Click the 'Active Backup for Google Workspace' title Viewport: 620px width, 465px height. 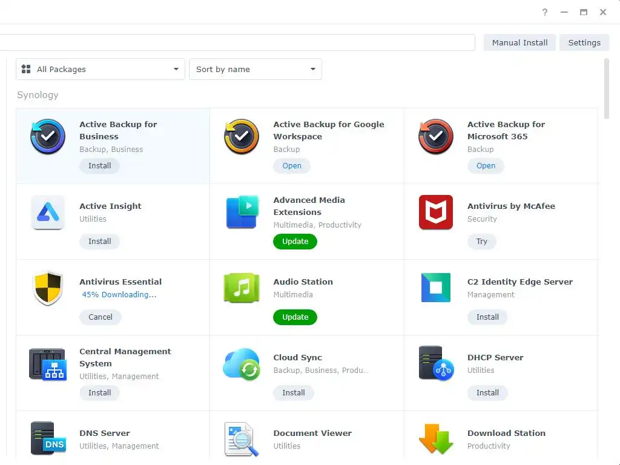[329, 130]
